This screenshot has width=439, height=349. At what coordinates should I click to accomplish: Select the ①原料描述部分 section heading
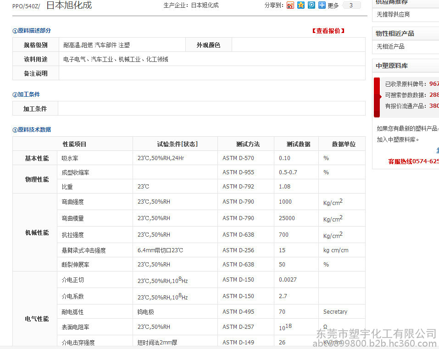tap(32, 31)
